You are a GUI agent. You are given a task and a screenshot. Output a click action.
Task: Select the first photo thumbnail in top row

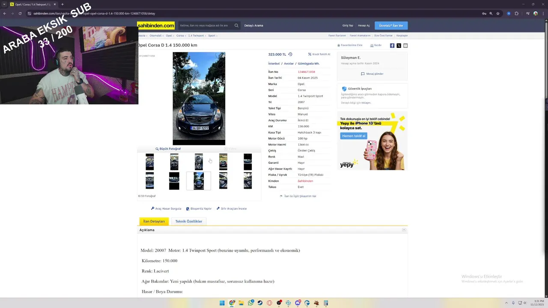click(x=149, y=162)
